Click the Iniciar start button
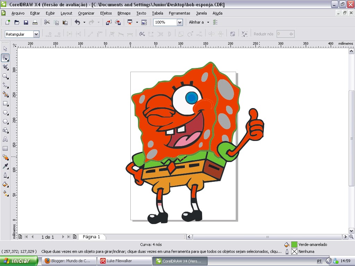The image size is (355, 266). [x=19, y=261]
